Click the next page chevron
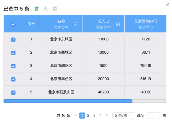This screenshot has height=123, width=172. coord(107,115)
